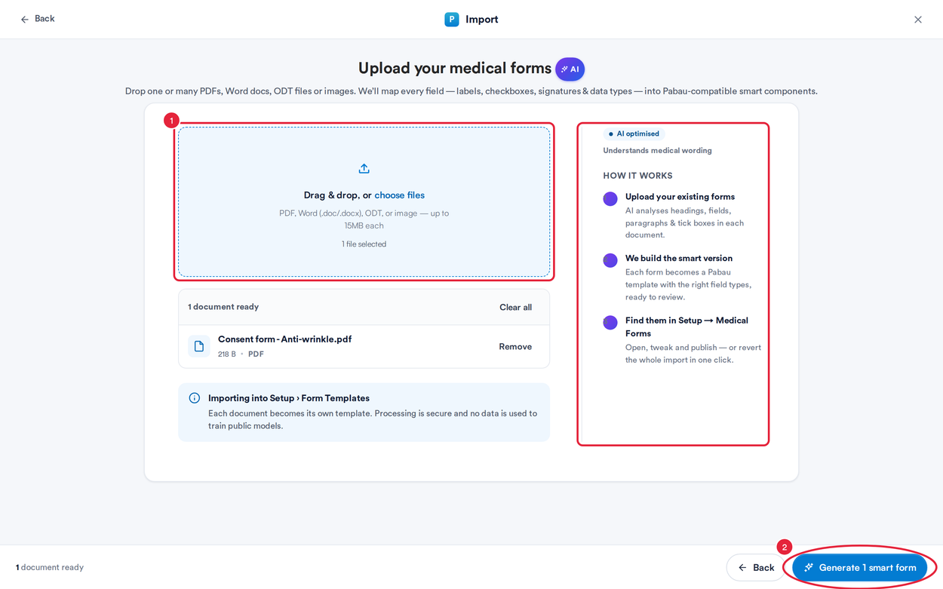Click the Upload your existing forms bullet
Viewport: 943px width, 589px height.
click(610, 199)
